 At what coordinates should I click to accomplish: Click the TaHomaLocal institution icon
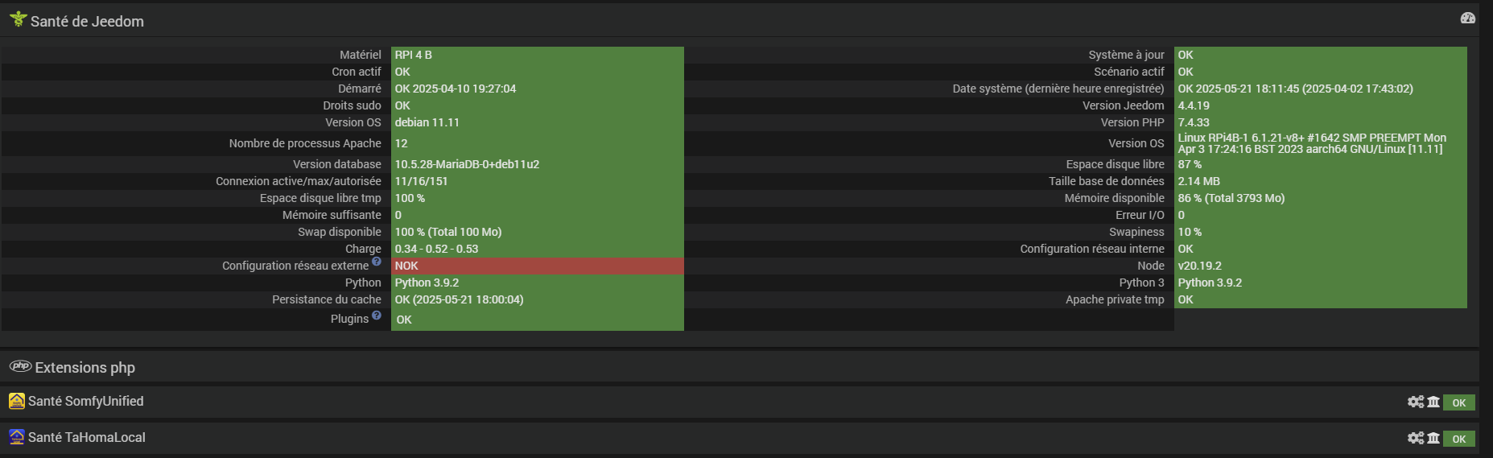[x=1433, y=438]
